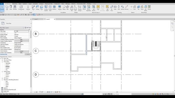Open the File menu
The width and height of the screenshot is (175, 98).
pos(2,4)
